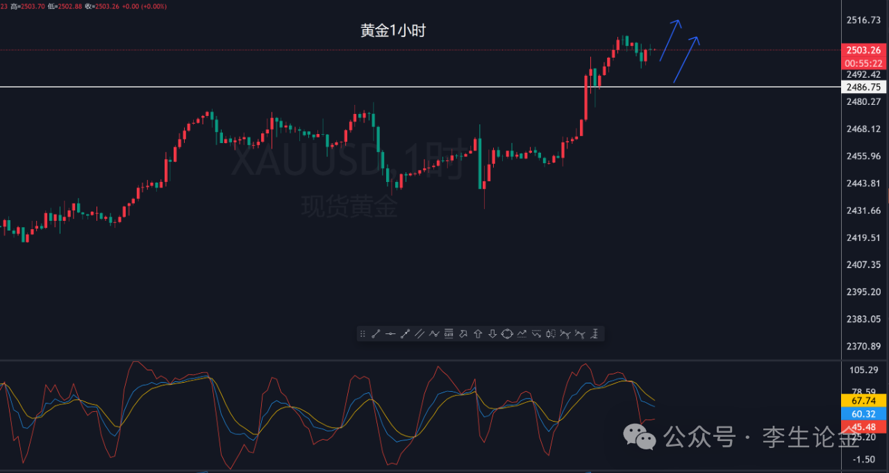The width and height of the screenshot is (889, 473).
Task: Open the Fibonacci retracement tool
Action: 448,333
